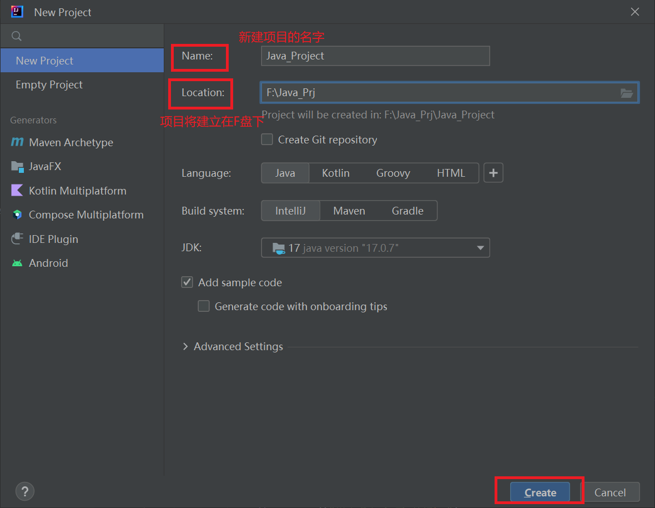Click the JavaFX folder icon
The height and width of the screenshot is (508, 655).
click(17, 166)
